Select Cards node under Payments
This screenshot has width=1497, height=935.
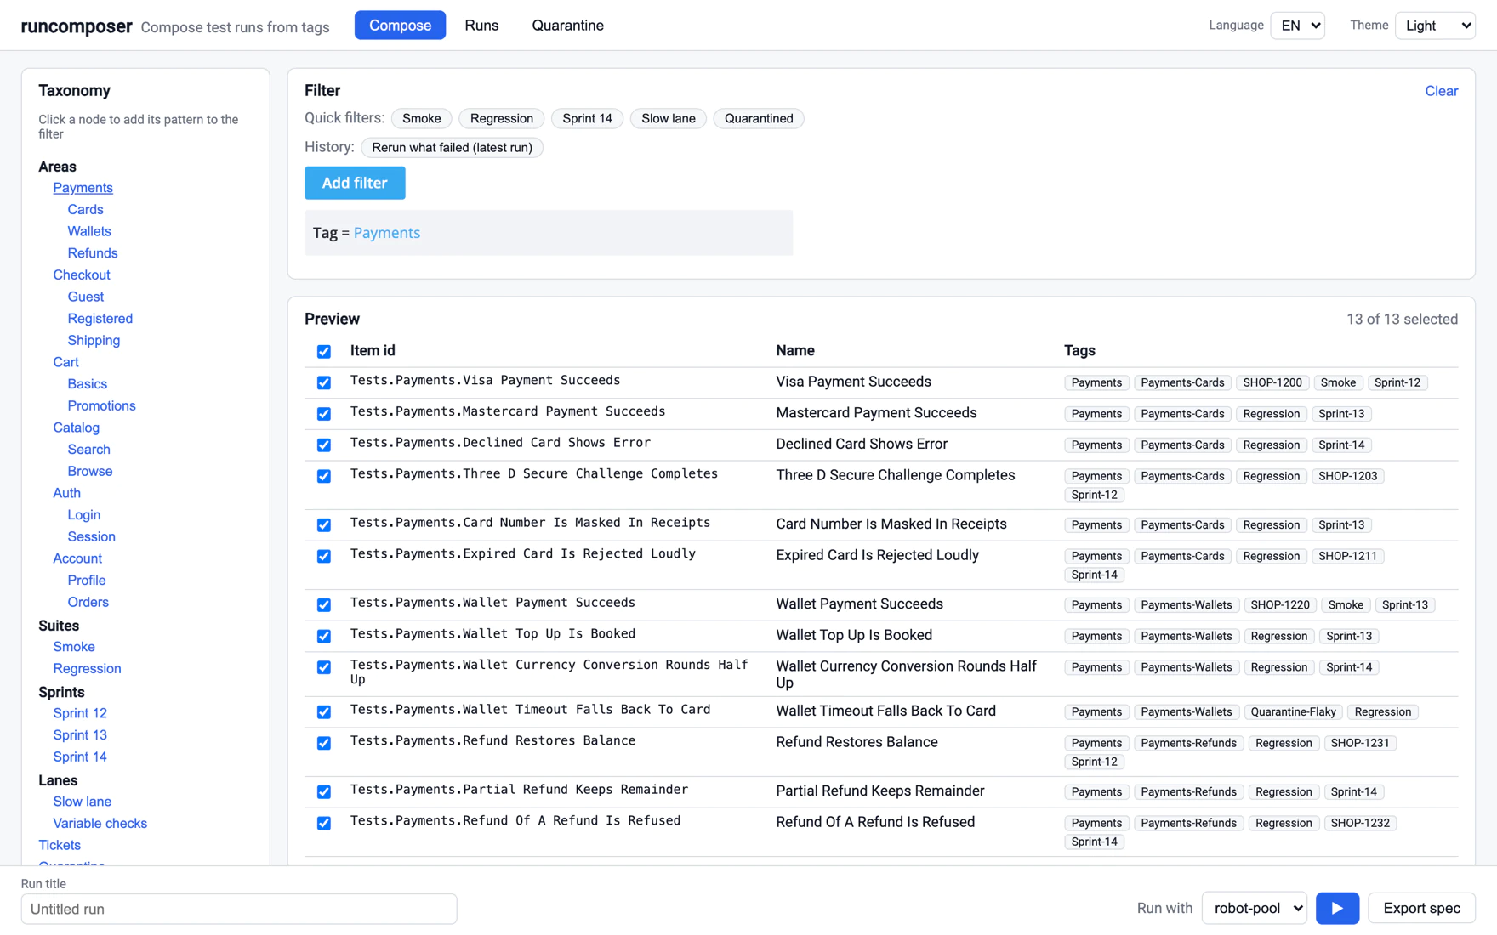85,209
